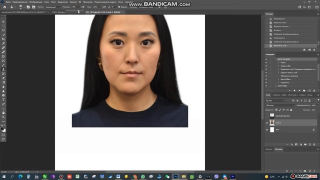
Task: Set the background color swatch
Action: pos(4,130)
